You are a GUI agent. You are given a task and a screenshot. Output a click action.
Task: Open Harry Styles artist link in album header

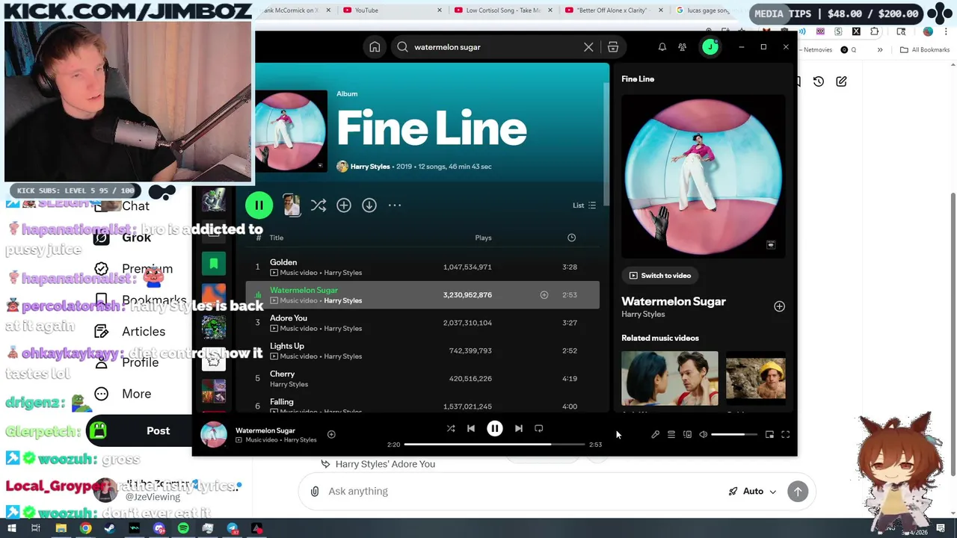tap(370, 167)
